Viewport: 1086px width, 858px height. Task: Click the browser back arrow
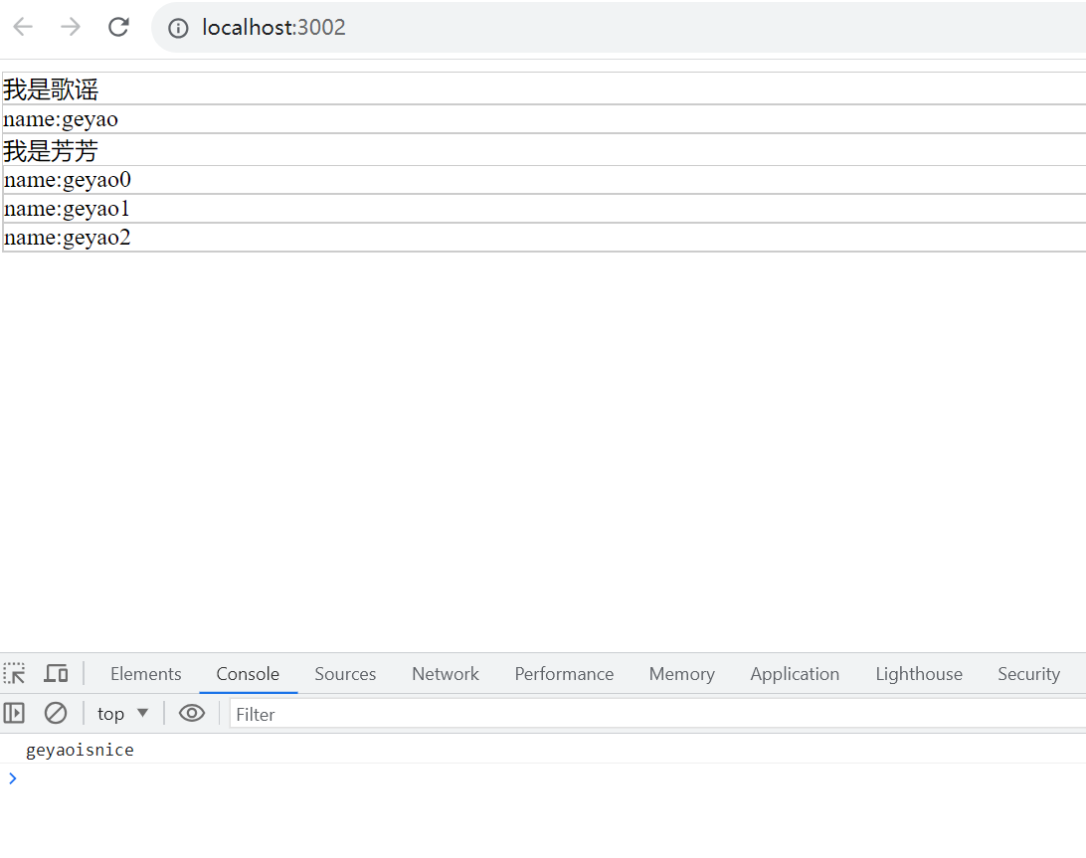click(23, 27)
